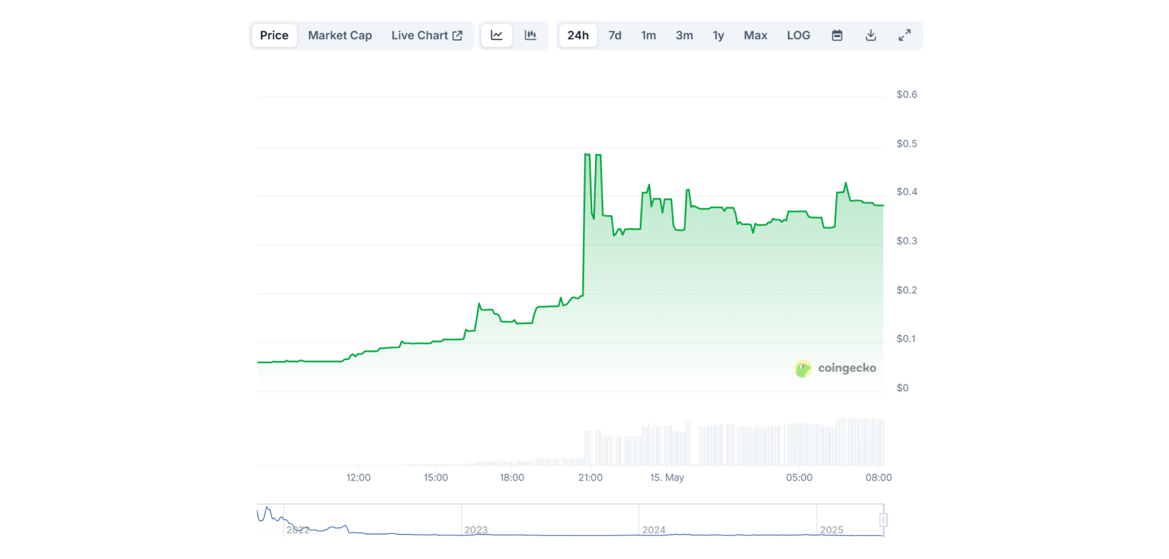
Task: Click the navigator range handle at right
Action: pyautogui.click(x=883, y=520)
